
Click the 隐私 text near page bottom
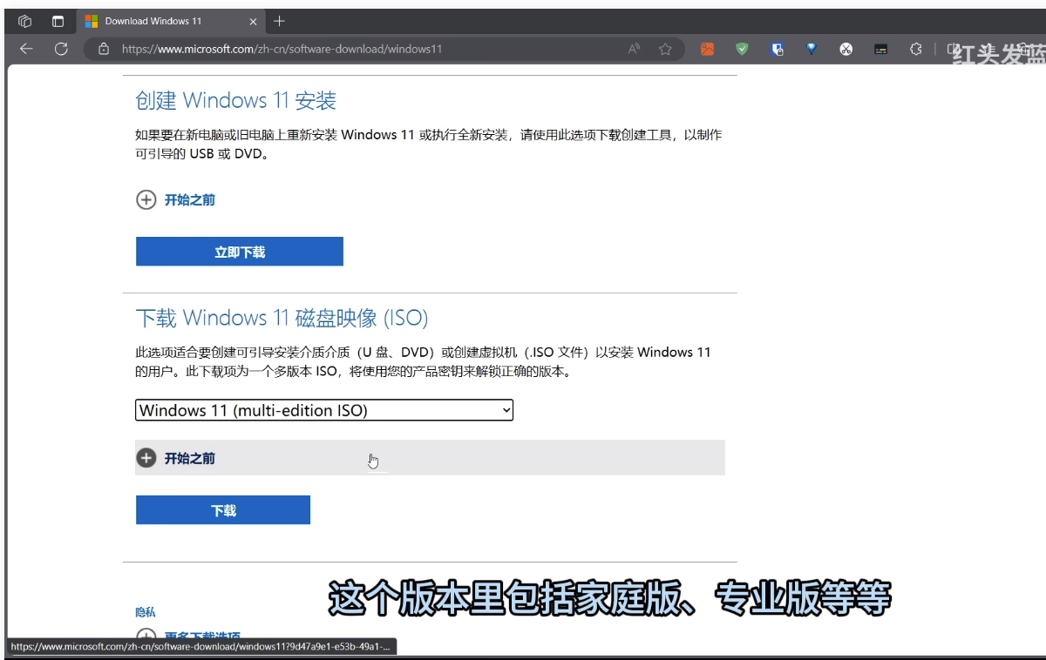146,612
